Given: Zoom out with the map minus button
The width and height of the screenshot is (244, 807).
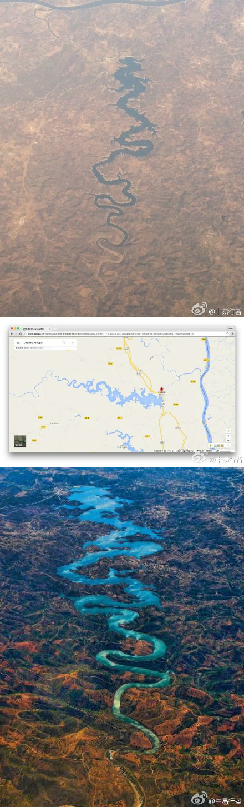Looking at the screenshot, I should pos(228,440).
